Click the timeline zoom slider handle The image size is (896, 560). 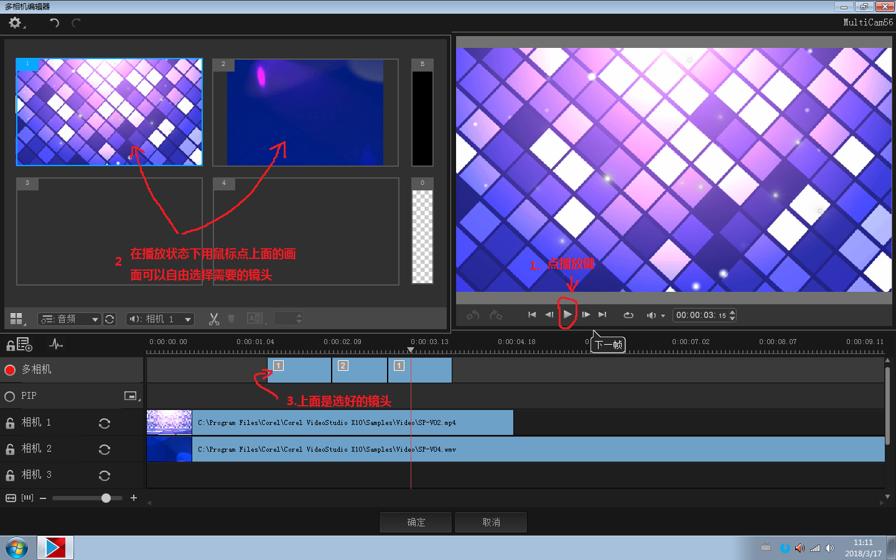(x=106, y=498)
